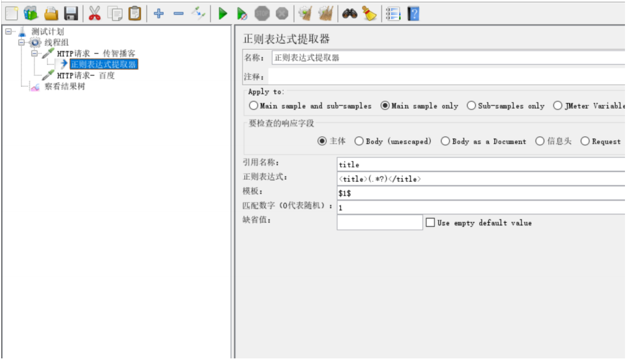Collapse the 线程组 tree node
This screenshot has width=628, height=362.
pyautogui.click(x=21, y=42)
